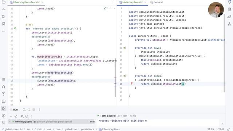Toggle the Run tool window icon in sidebar
The height and width of the screenshot is (131, 233).
point(4,108)
